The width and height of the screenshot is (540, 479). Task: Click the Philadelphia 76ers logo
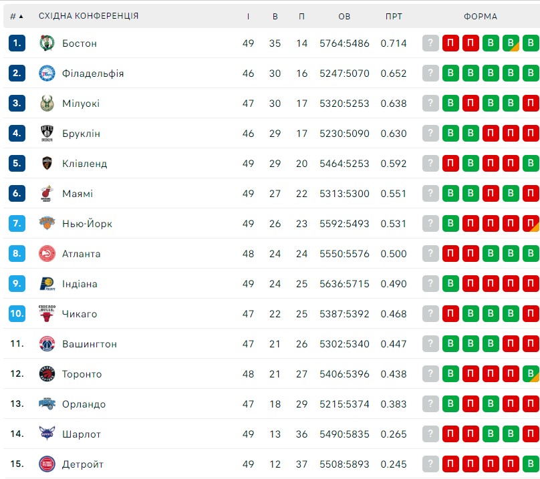pos(47,73)
